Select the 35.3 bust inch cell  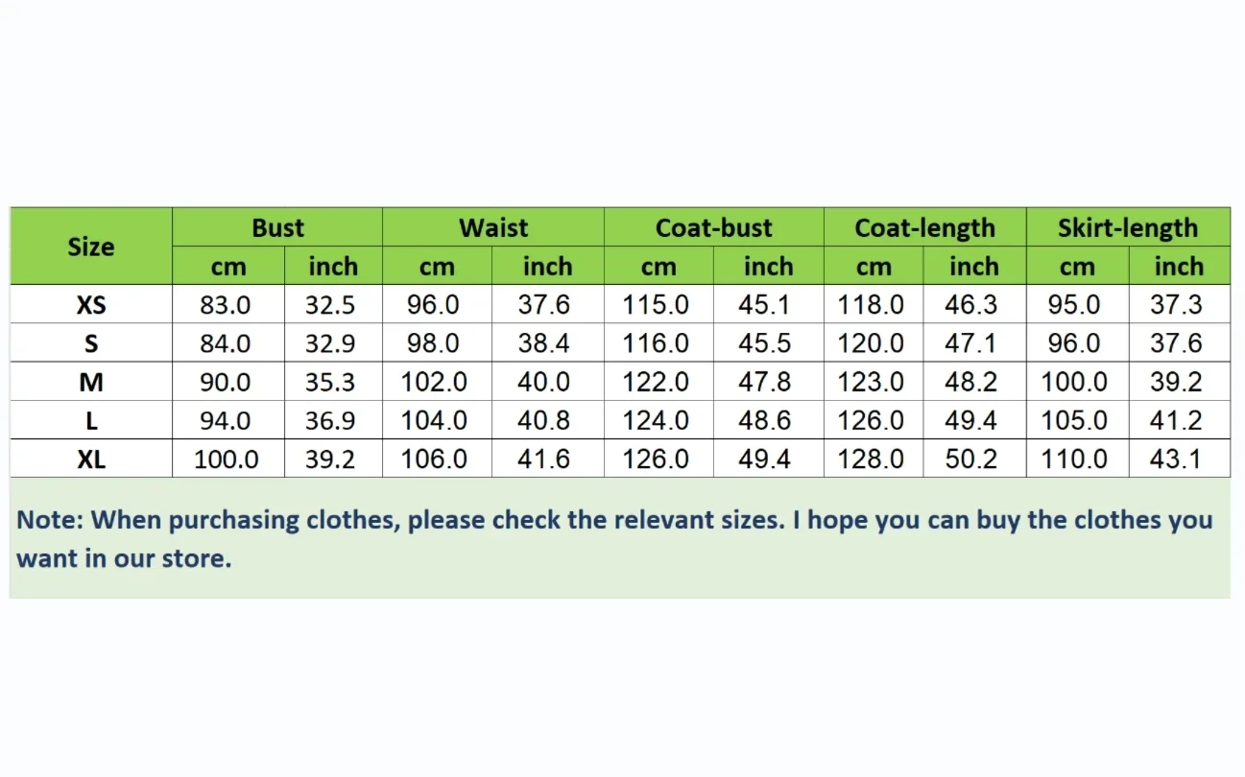tap(330, 382)
